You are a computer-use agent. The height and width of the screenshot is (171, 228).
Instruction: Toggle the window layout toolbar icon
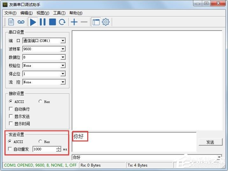pos(96,22)
